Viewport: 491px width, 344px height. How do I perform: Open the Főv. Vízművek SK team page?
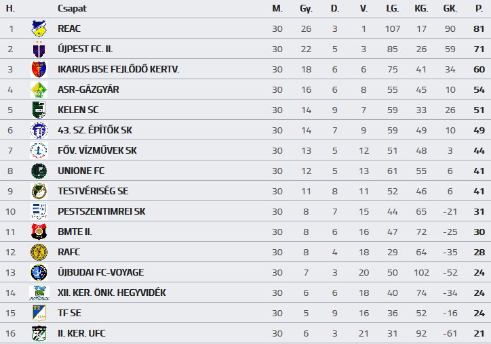[x=97, y=150]
